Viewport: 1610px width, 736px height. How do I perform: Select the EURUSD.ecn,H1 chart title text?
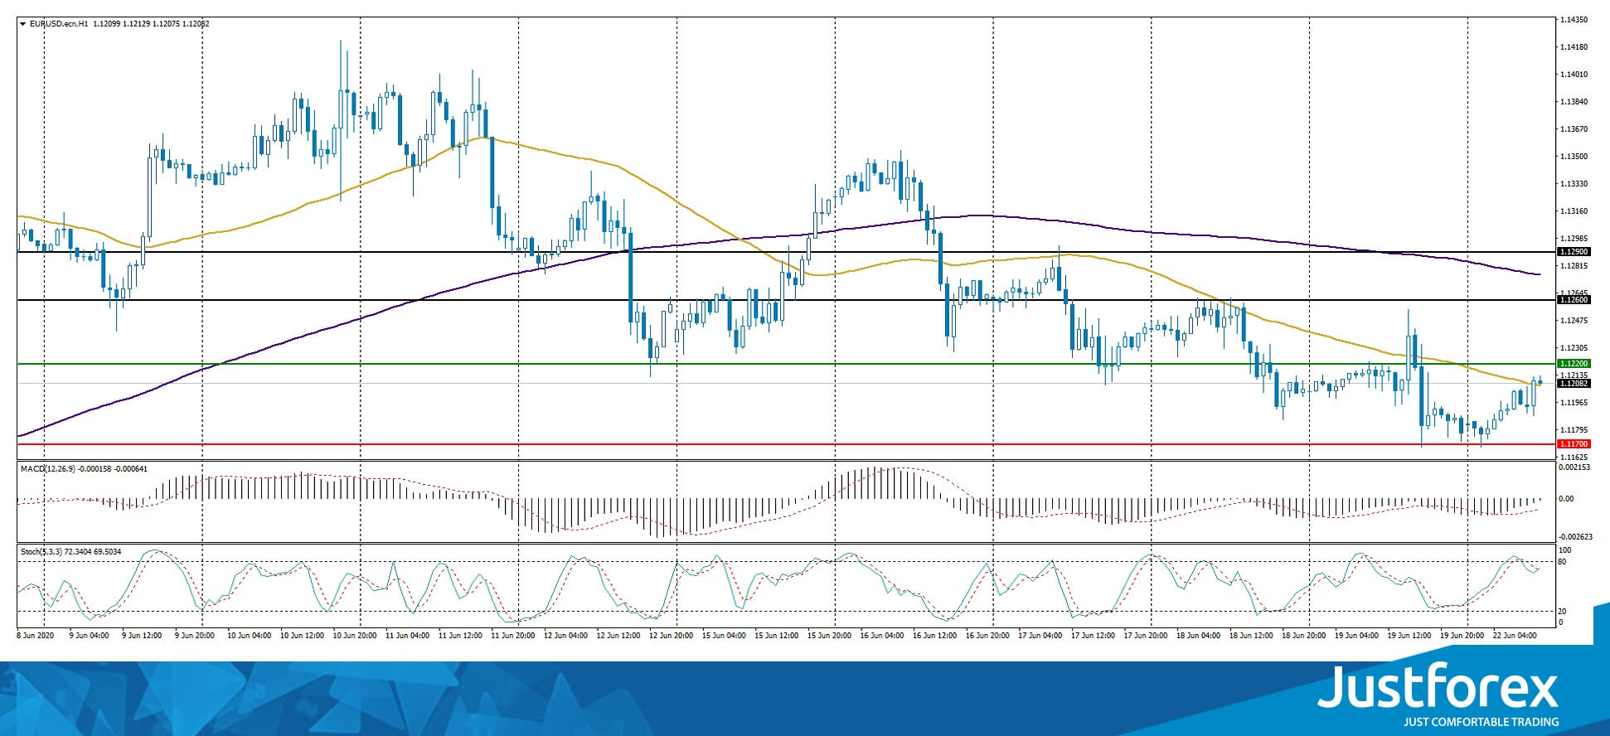point(59,24)
